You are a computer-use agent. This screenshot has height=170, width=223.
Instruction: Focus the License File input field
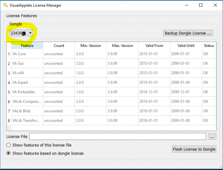[x=118, y=136]
